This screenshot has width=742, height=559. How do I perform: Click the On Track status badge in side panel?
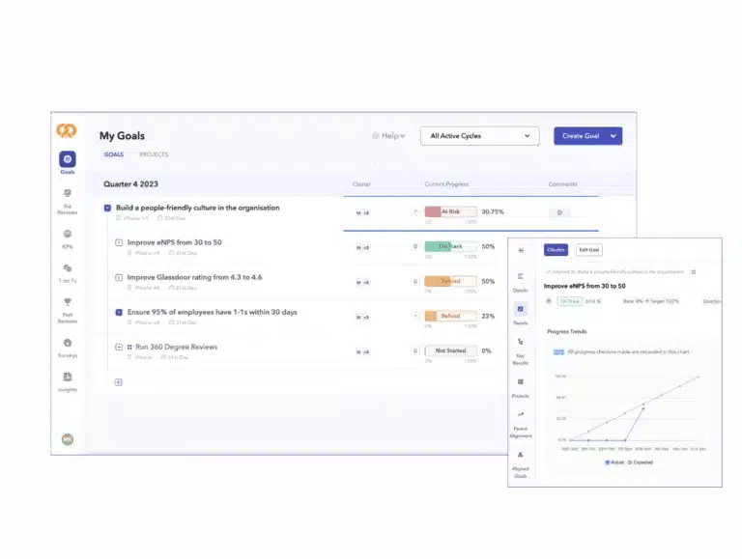[570, 301]
